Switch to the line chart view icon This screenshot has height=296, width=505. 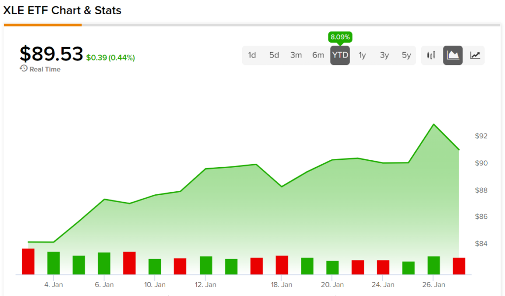[x=475, y=55]
